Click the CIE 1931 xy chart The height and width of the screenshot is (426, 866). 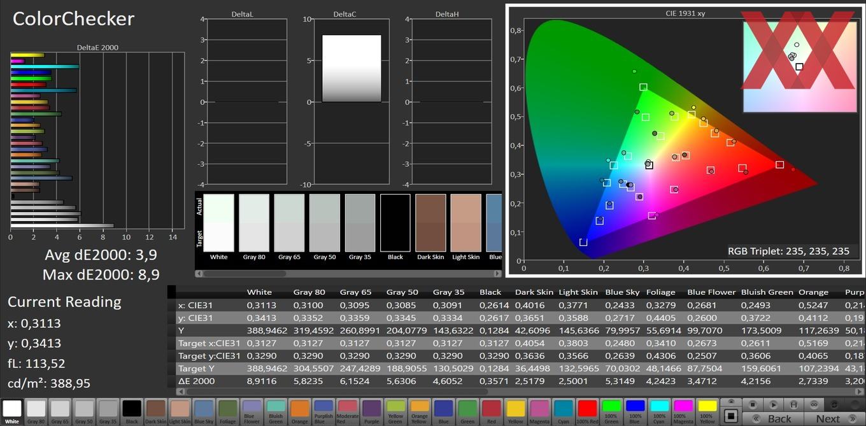pyautogui.click(x=685, y=141)
